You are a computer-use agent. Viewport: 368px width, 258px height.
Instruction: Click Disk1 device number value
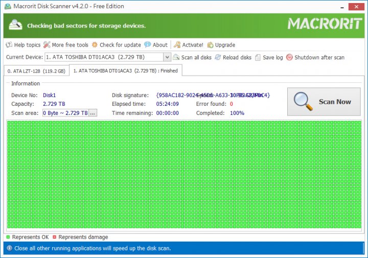[x=49, y=95]
